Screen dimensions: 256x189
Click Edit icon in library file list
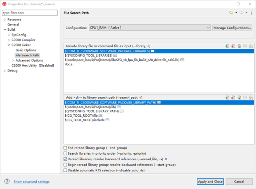(x=239, y=46)
